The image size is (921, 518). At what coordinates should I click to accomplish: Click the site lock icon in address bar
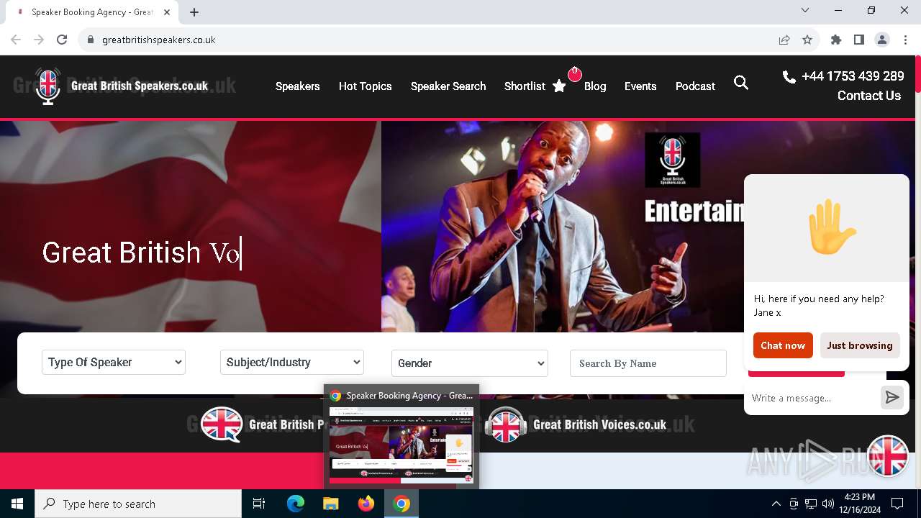(90, 40)
